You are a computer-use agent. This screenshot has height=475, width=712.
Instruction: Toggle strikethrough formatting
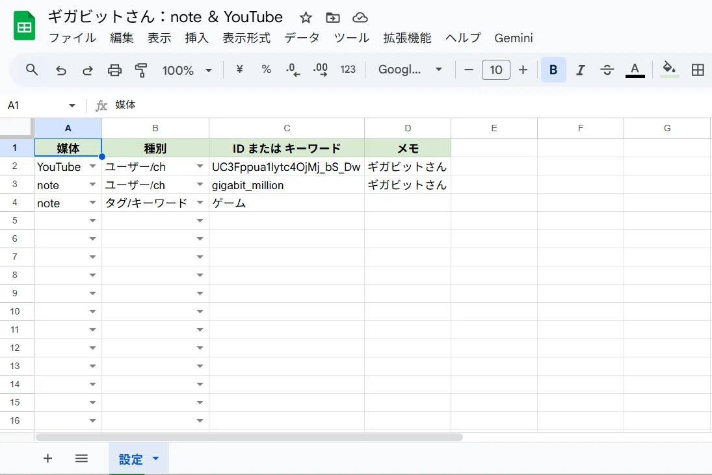pyautogui.click(x=607, y=70)
